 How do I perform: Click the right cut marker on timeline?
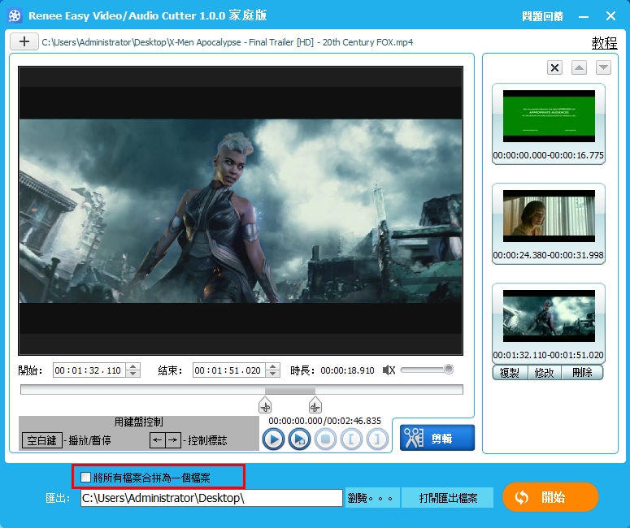click(x=315, y=405)
